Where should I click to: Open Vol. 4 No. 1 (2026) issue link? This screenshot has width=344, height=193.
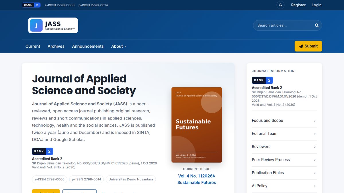click(197, 179)
